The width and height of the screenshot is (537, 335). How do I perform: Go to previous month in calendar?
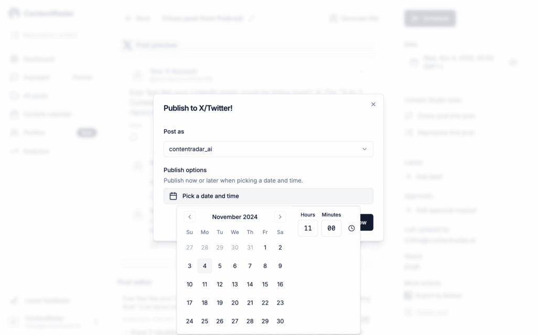pos(190,217)
